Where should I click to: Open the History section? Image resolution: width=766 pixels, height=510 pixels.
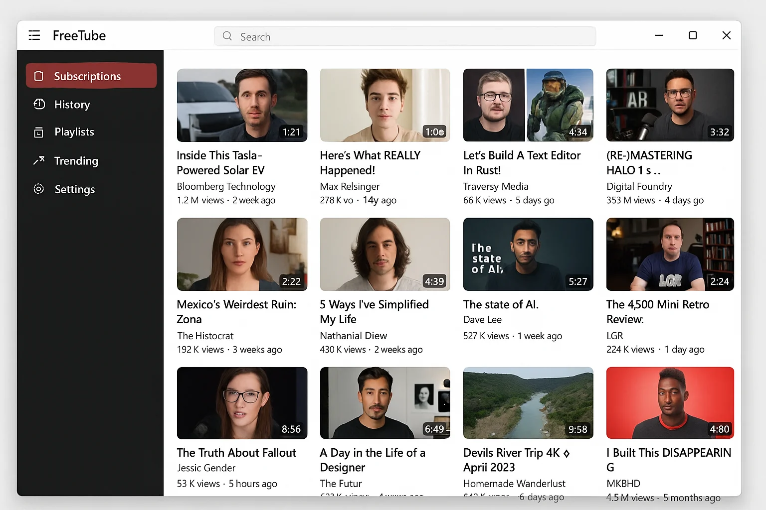[x=91, y=104]
